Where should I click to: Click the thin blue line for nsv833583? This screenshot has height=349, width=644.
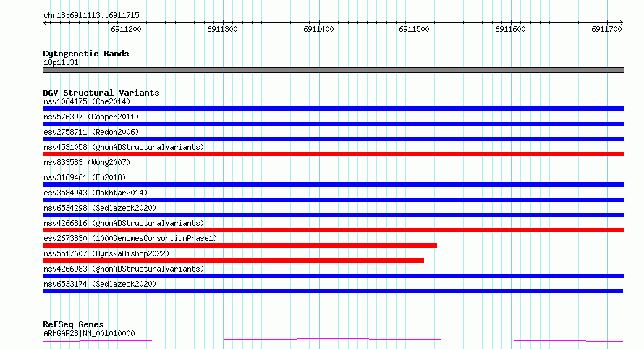click(333, 169)
